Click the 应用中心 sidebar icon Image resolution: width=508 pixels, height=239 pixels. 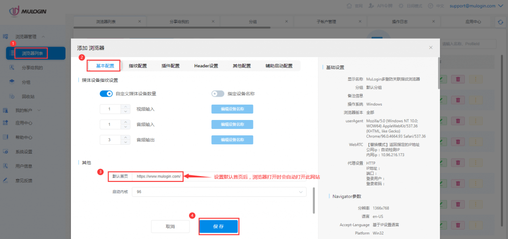tap(5, 123)
